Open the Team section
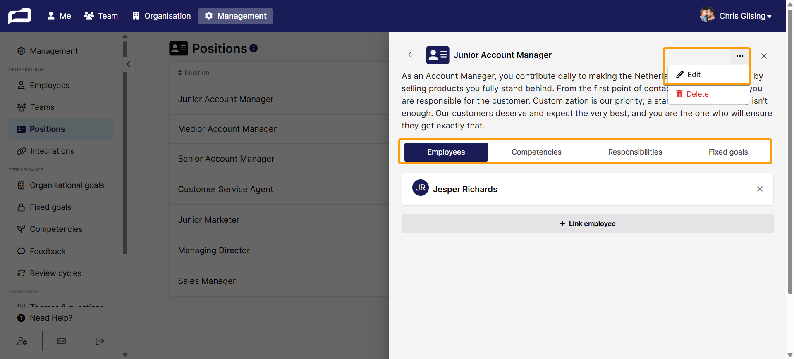 tap(101, 16)
